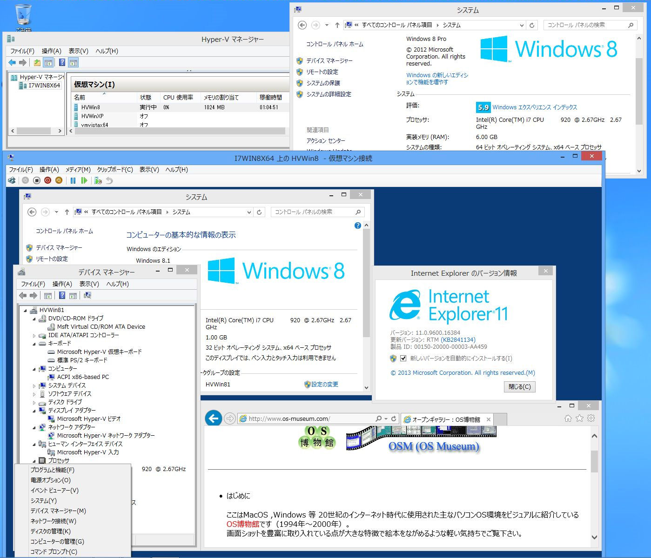Select I7WIN8X64 server in Hyper-V tree
Screen dimensions: 651x558
44,86
